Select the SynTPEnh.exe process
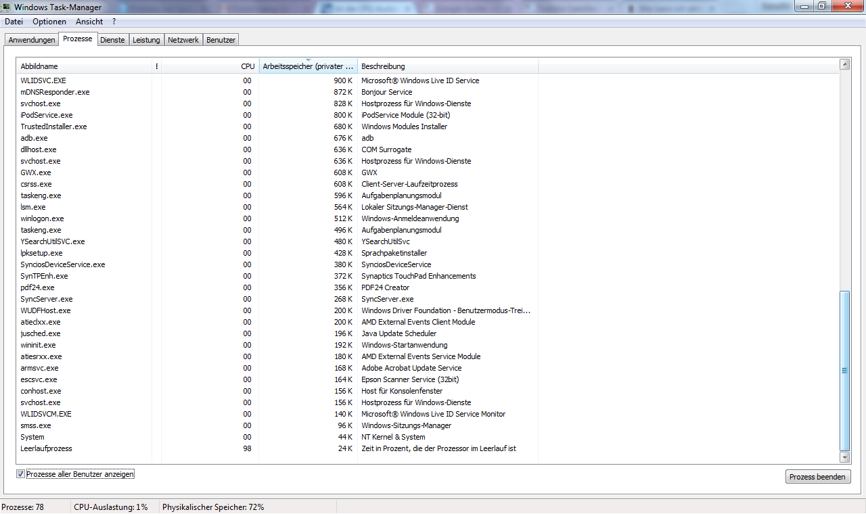The image size is (866, 514). click(44, 276)
